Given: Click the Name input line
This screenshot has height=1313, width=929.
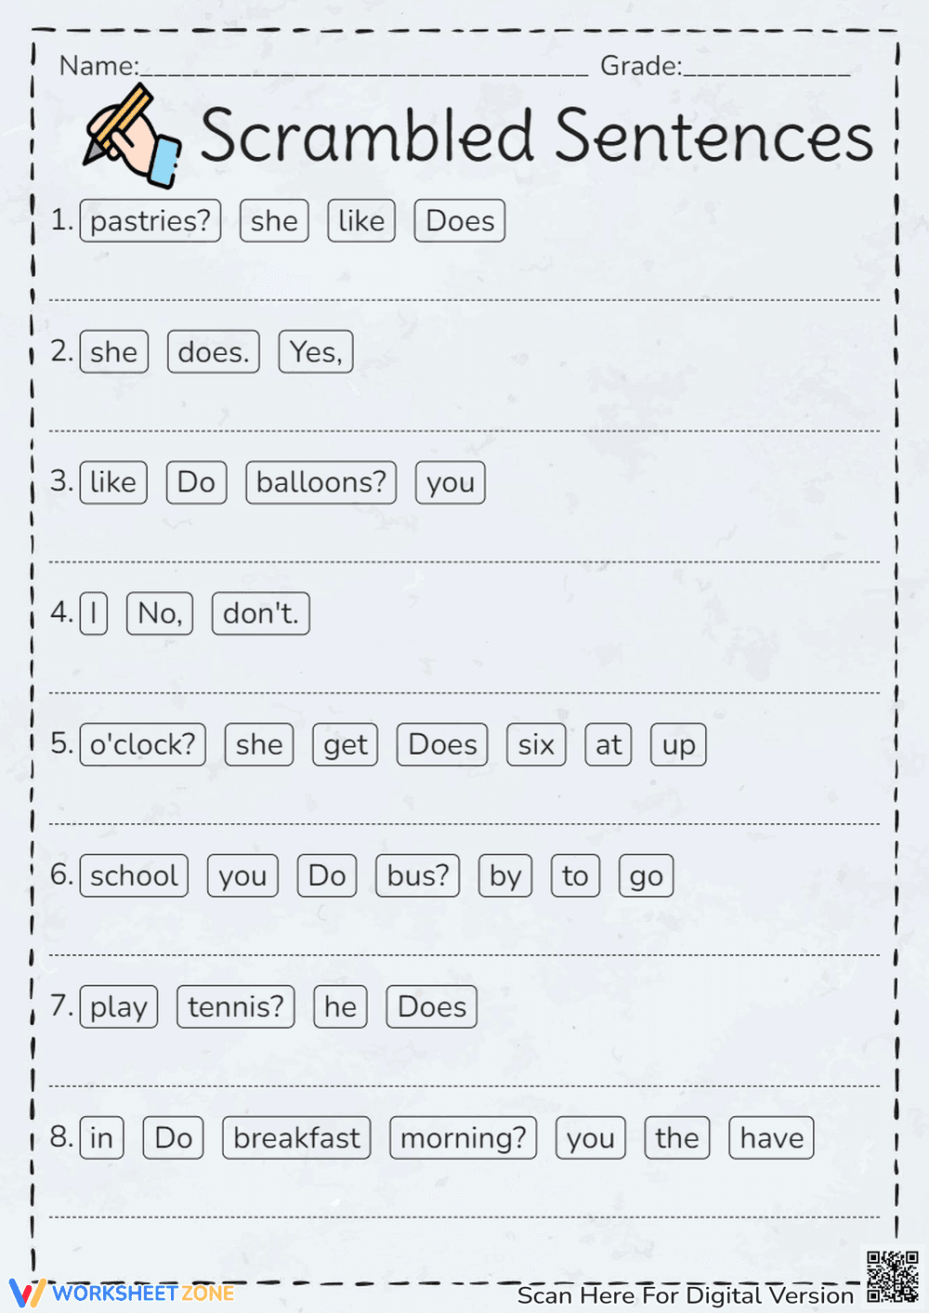Looking at the screenshot, I should (x=362, y=69).
